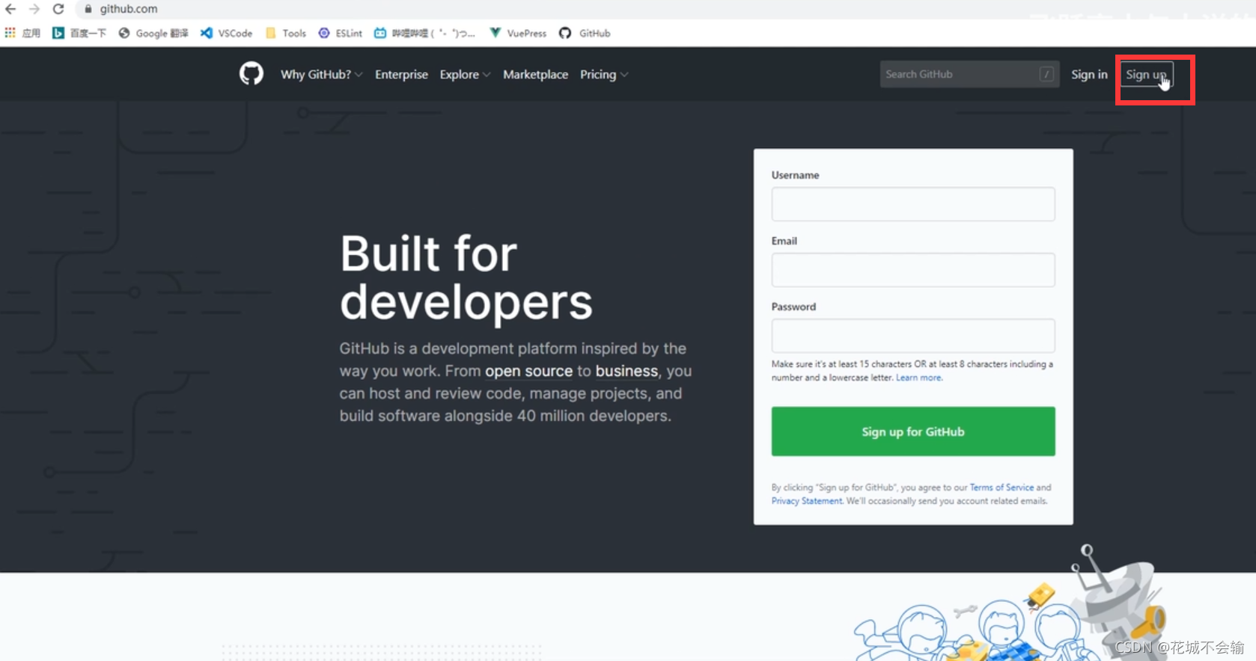
Task: Expand the Explore dropdown menu
Action: tap(465, 74)
